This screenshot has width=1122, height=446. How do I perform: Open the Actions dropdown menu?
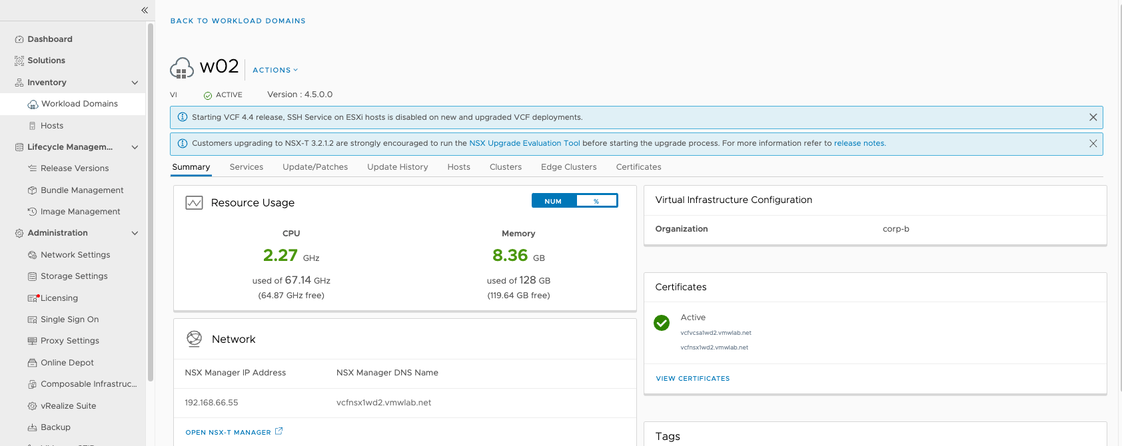tap(275, 70)
